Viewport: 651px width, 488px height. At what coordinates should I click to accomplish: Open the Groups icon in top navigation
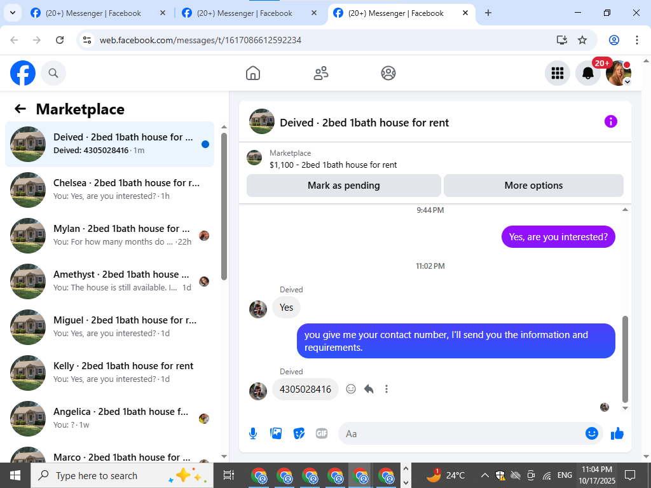click(388, 73)
